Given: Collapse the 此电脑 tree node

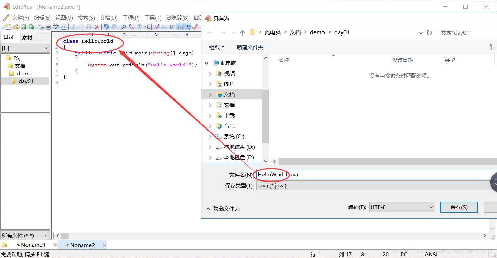Looking at the screenshot, I should pyautogui.click(x=207, y=63).
